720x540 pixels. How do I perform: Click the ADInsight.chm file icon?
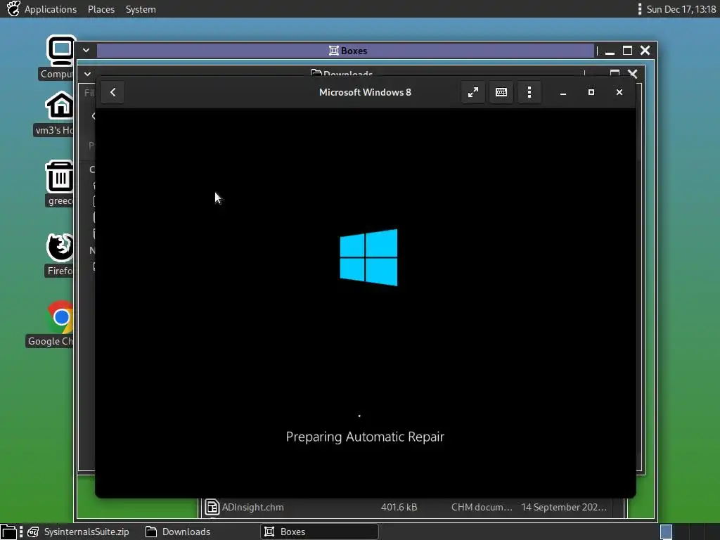212,508
